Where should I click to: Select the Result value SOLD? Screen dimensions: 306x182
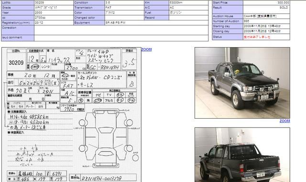point(284,8)
